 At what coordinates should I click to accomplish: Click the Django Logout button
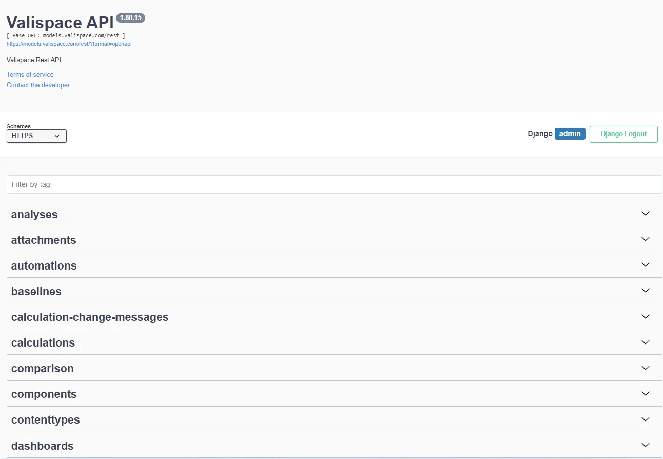click(x=623, y=134)
